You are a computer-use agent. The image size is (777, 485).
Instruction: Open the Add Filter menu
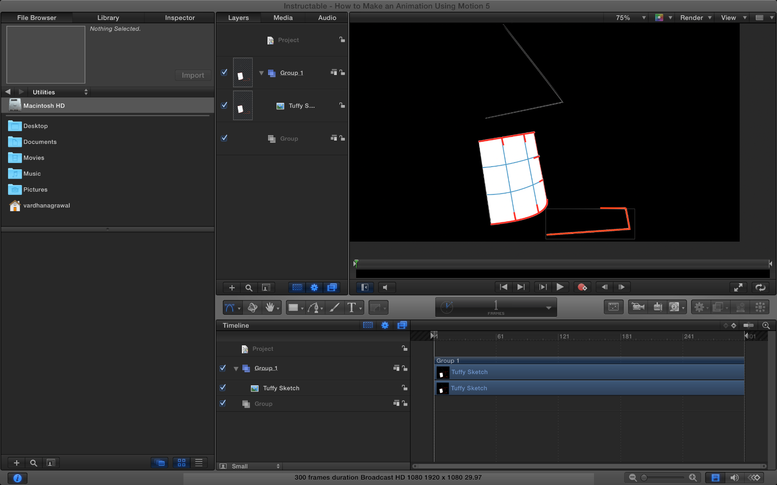pos(718,307)
